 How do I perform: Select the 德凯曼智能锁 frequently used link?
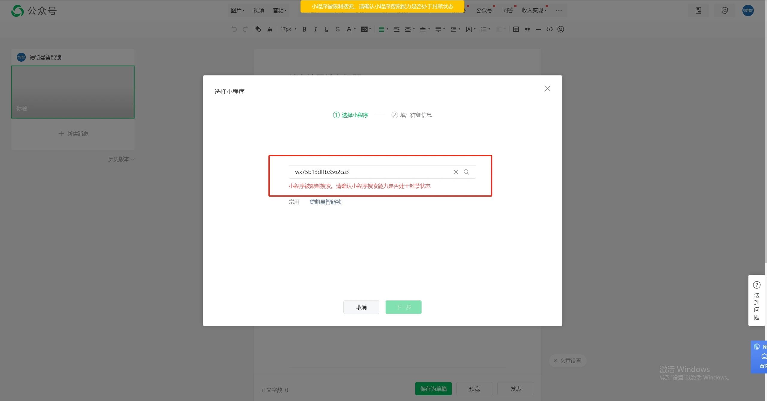tap(325, 202)
